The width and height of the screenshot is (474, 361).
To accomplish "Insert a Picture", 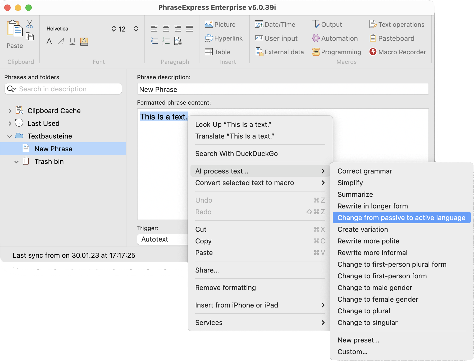I will click(x=220, y=24).
